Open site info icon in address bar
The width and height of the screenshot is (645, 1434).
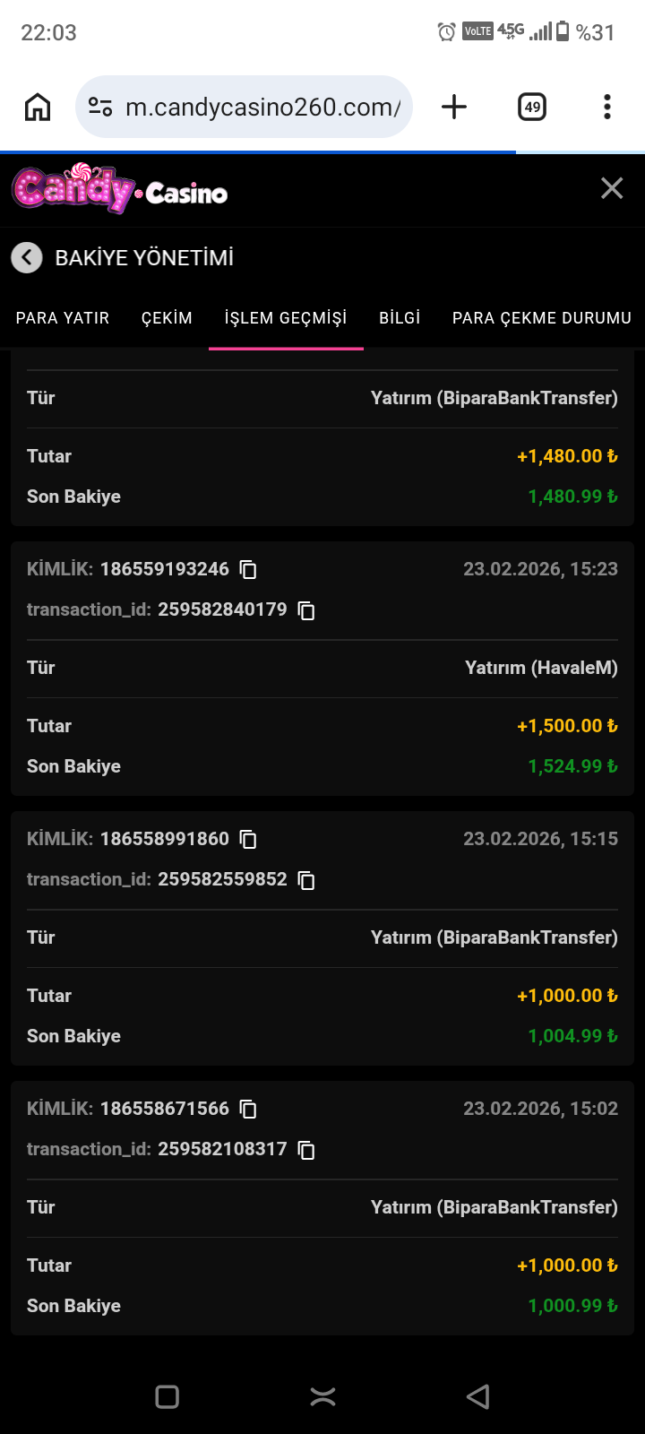(100, 108)
